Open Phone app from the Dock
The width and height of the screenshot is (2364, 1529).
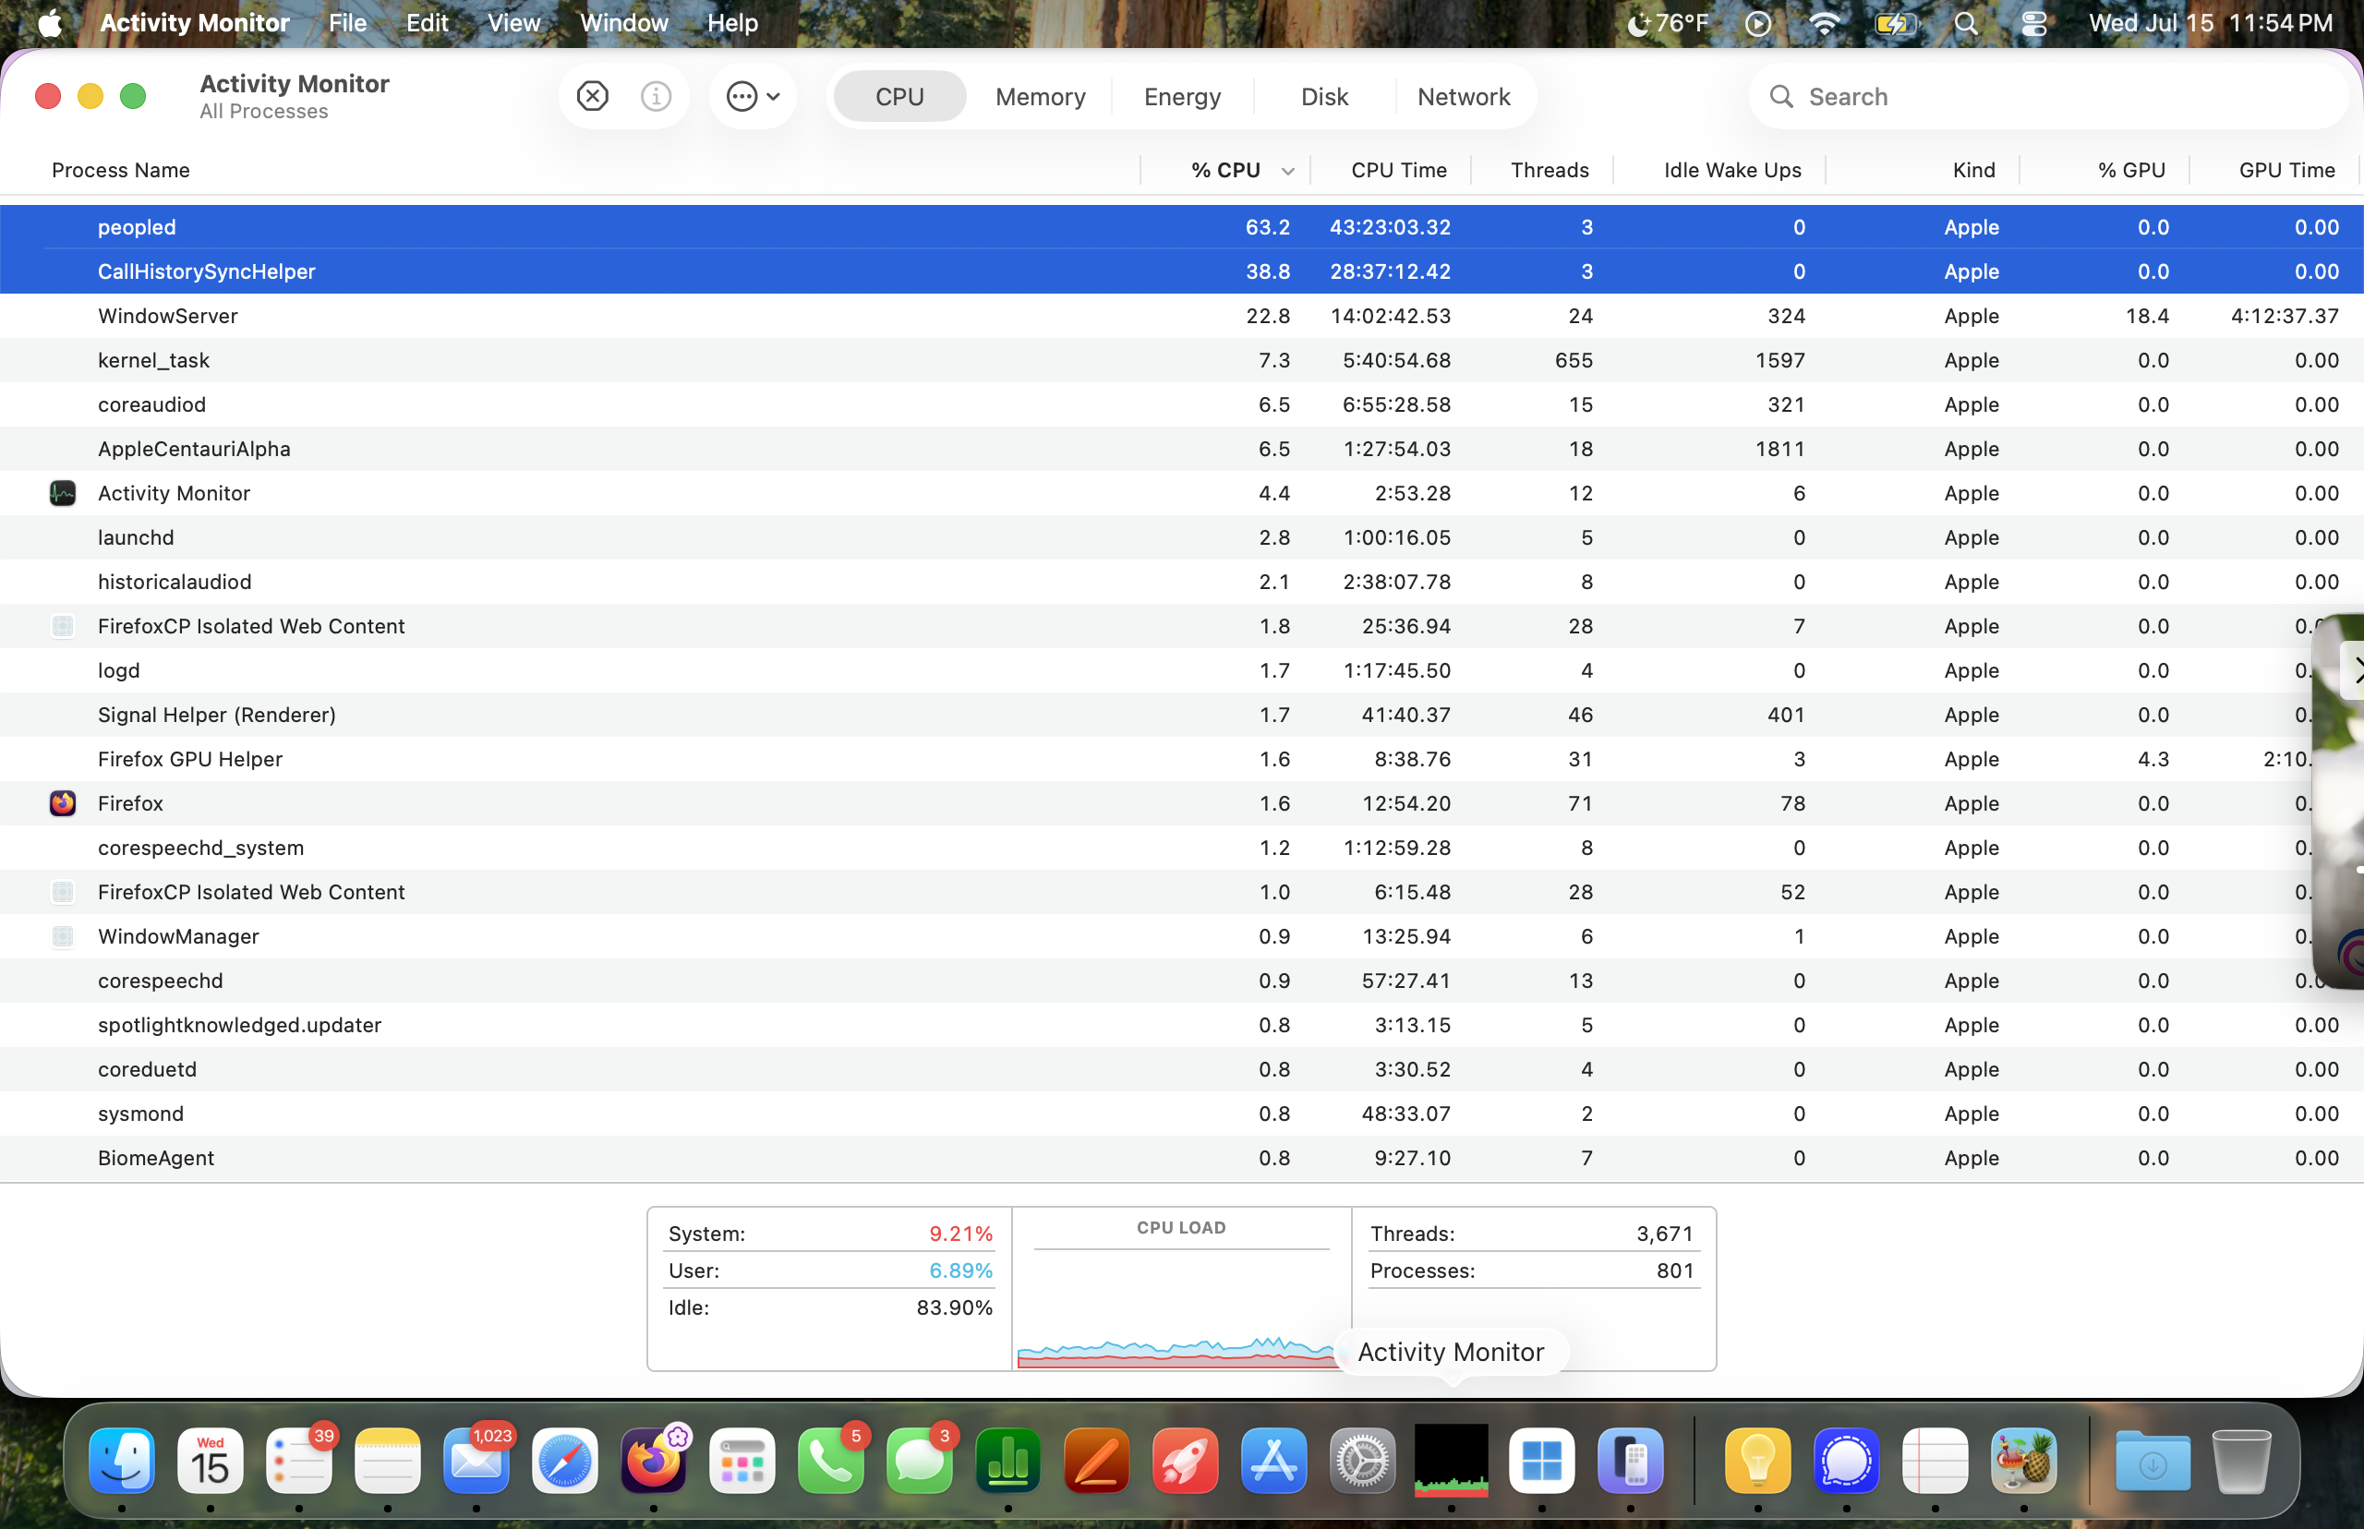coord(831,1460)
